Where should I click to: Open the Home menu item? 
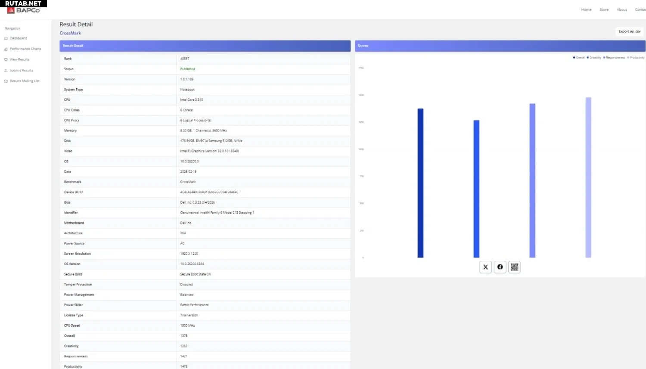(586, 9)
